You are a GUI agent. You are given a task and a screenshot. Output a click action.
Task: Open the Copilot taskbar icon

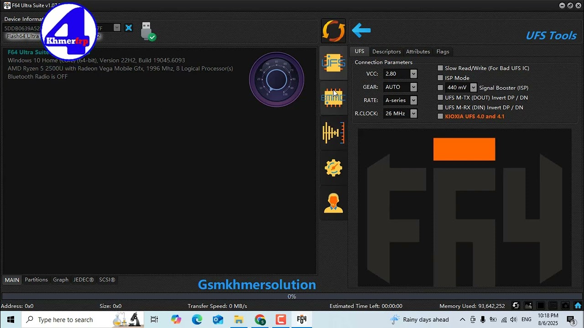(x=176, y=320)
